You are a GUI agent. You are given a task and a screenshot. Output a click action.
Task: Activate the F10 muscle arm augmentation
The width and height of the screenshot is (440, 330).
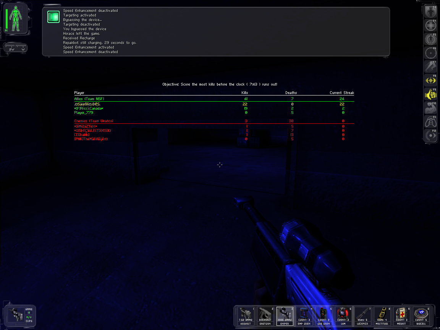pyautogui.click(x=431, y=108)
